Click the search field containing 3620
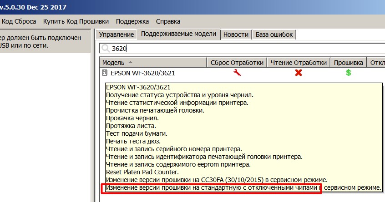This screenshot has width=385, height=202. 242,48
